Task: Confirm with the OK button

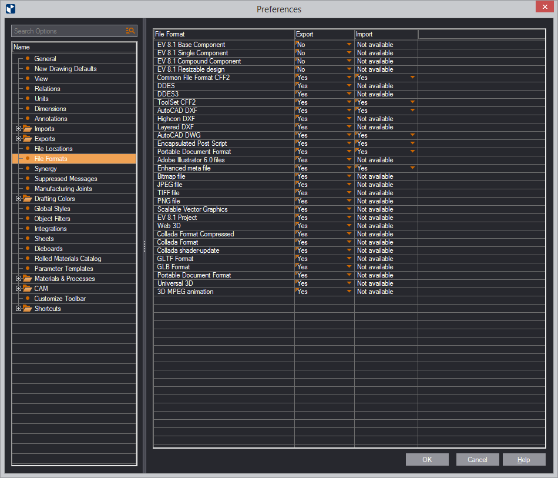Action: (x=427, y=459)
